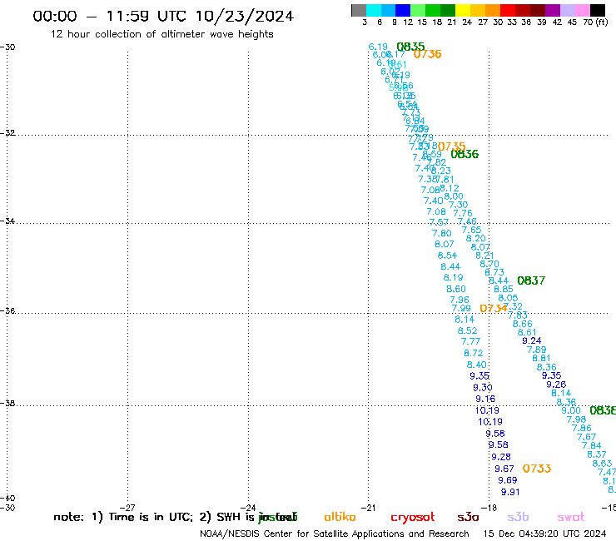Click the orange 0736 time marker

click(x=427, y=54)
